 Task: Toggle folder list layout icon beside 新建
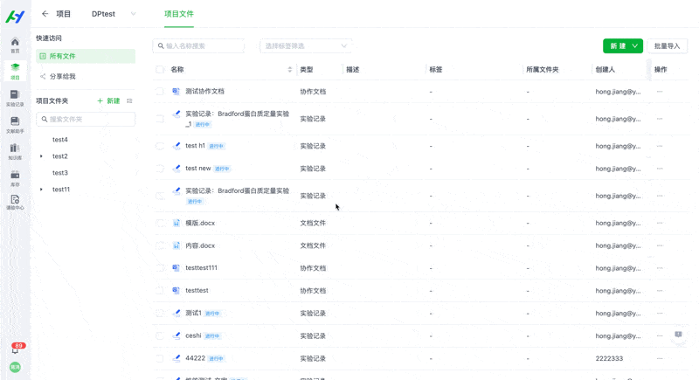pyautogui.click(x=129, y=101)
